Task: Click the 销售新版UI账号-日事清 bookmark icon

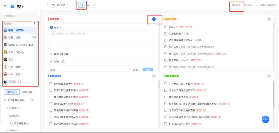Action: [x=5, y=45]
